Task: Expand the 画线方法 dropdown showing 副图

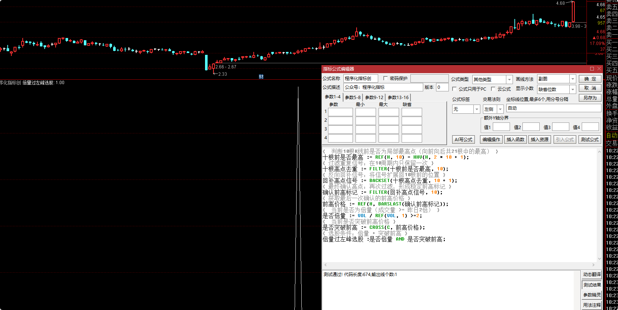Action: 573,79
